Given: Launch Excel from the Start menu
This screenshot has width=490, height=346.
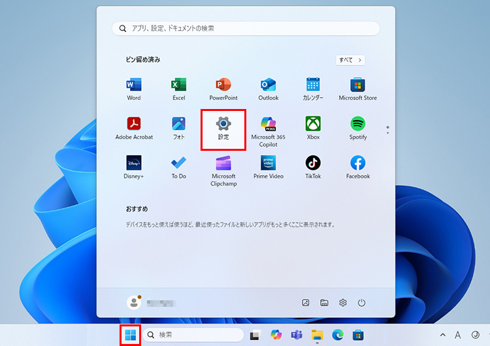Looking at the screenshot, I should 179,89.
